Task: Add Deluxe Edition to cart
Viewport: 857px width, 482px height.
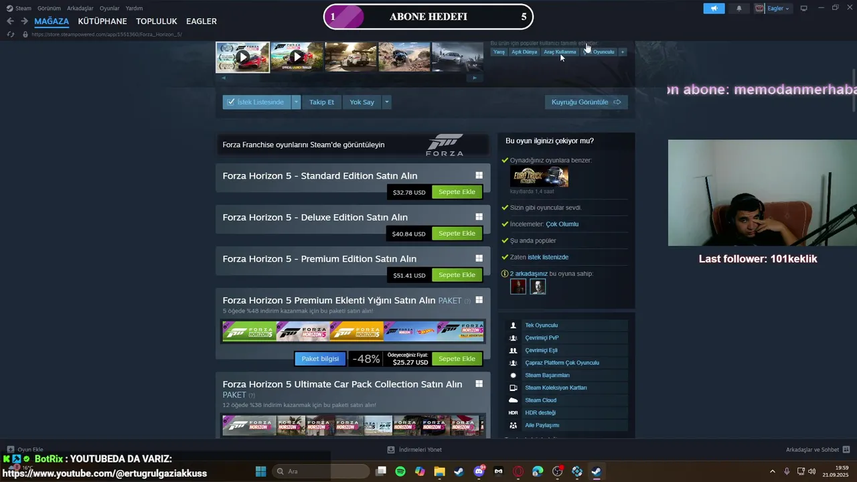Action: pyautogui.click(x=457, y=234)
